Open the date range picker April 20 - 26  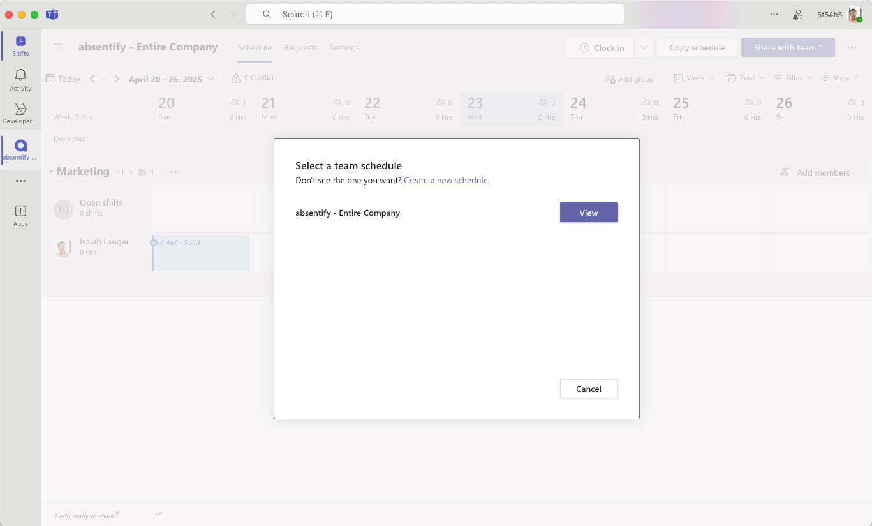pos(172,79)
